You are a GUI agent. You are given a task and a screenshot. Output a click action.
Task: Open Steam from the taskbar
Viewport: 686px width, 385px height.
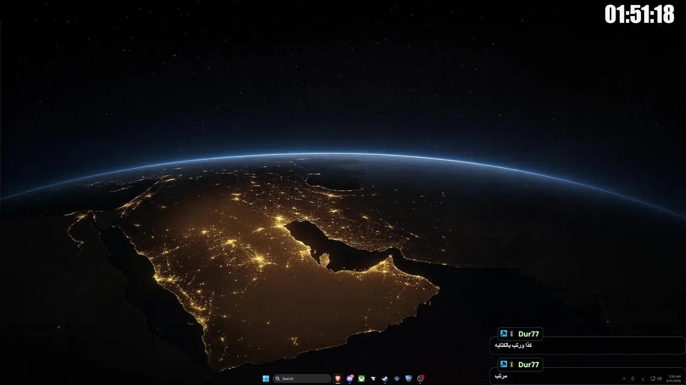pos(385,379)
